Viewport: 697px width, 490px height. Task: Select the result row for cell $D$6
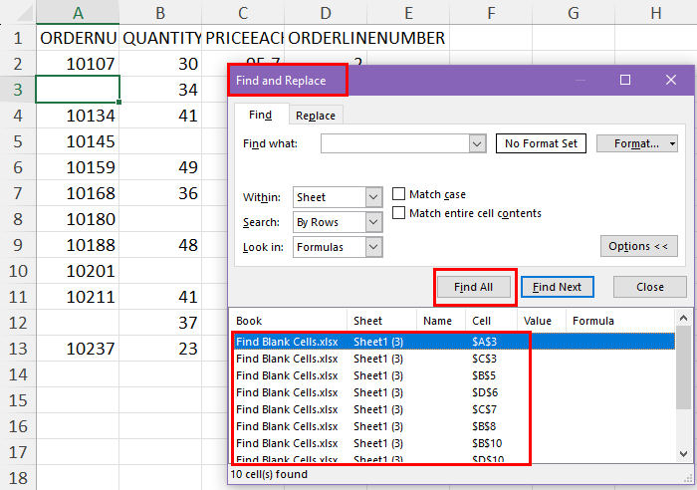click(x=454, y=392)
